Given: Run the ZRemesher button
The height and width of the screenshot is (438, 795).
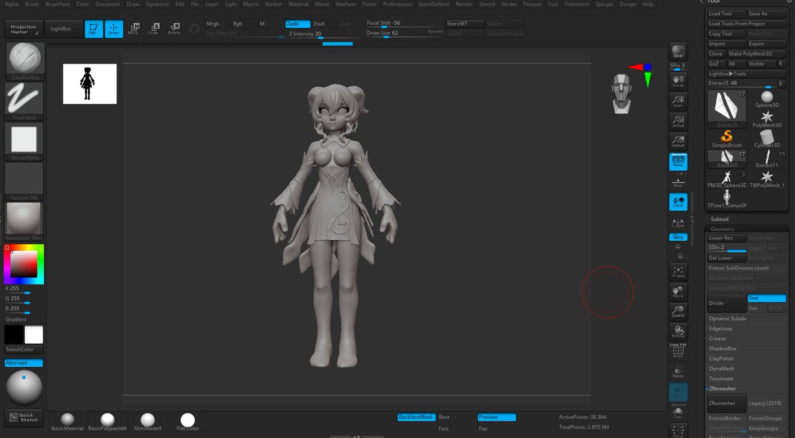Looking at the screenshot, I should click(727, 403).
